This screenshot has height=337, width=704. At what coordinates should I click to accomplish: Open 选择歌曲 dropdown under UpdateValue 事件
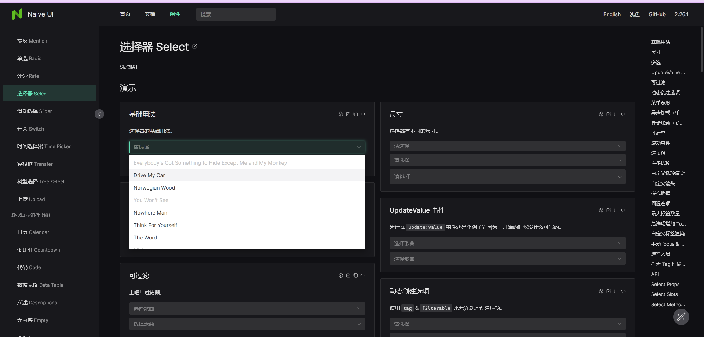[x=507, y=243]
